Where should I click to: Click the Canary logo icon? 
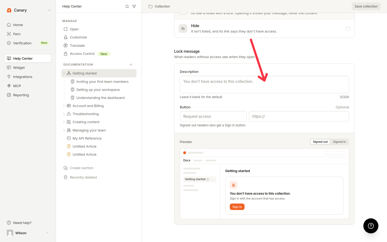pyautogui.click(x=9, y=10)
